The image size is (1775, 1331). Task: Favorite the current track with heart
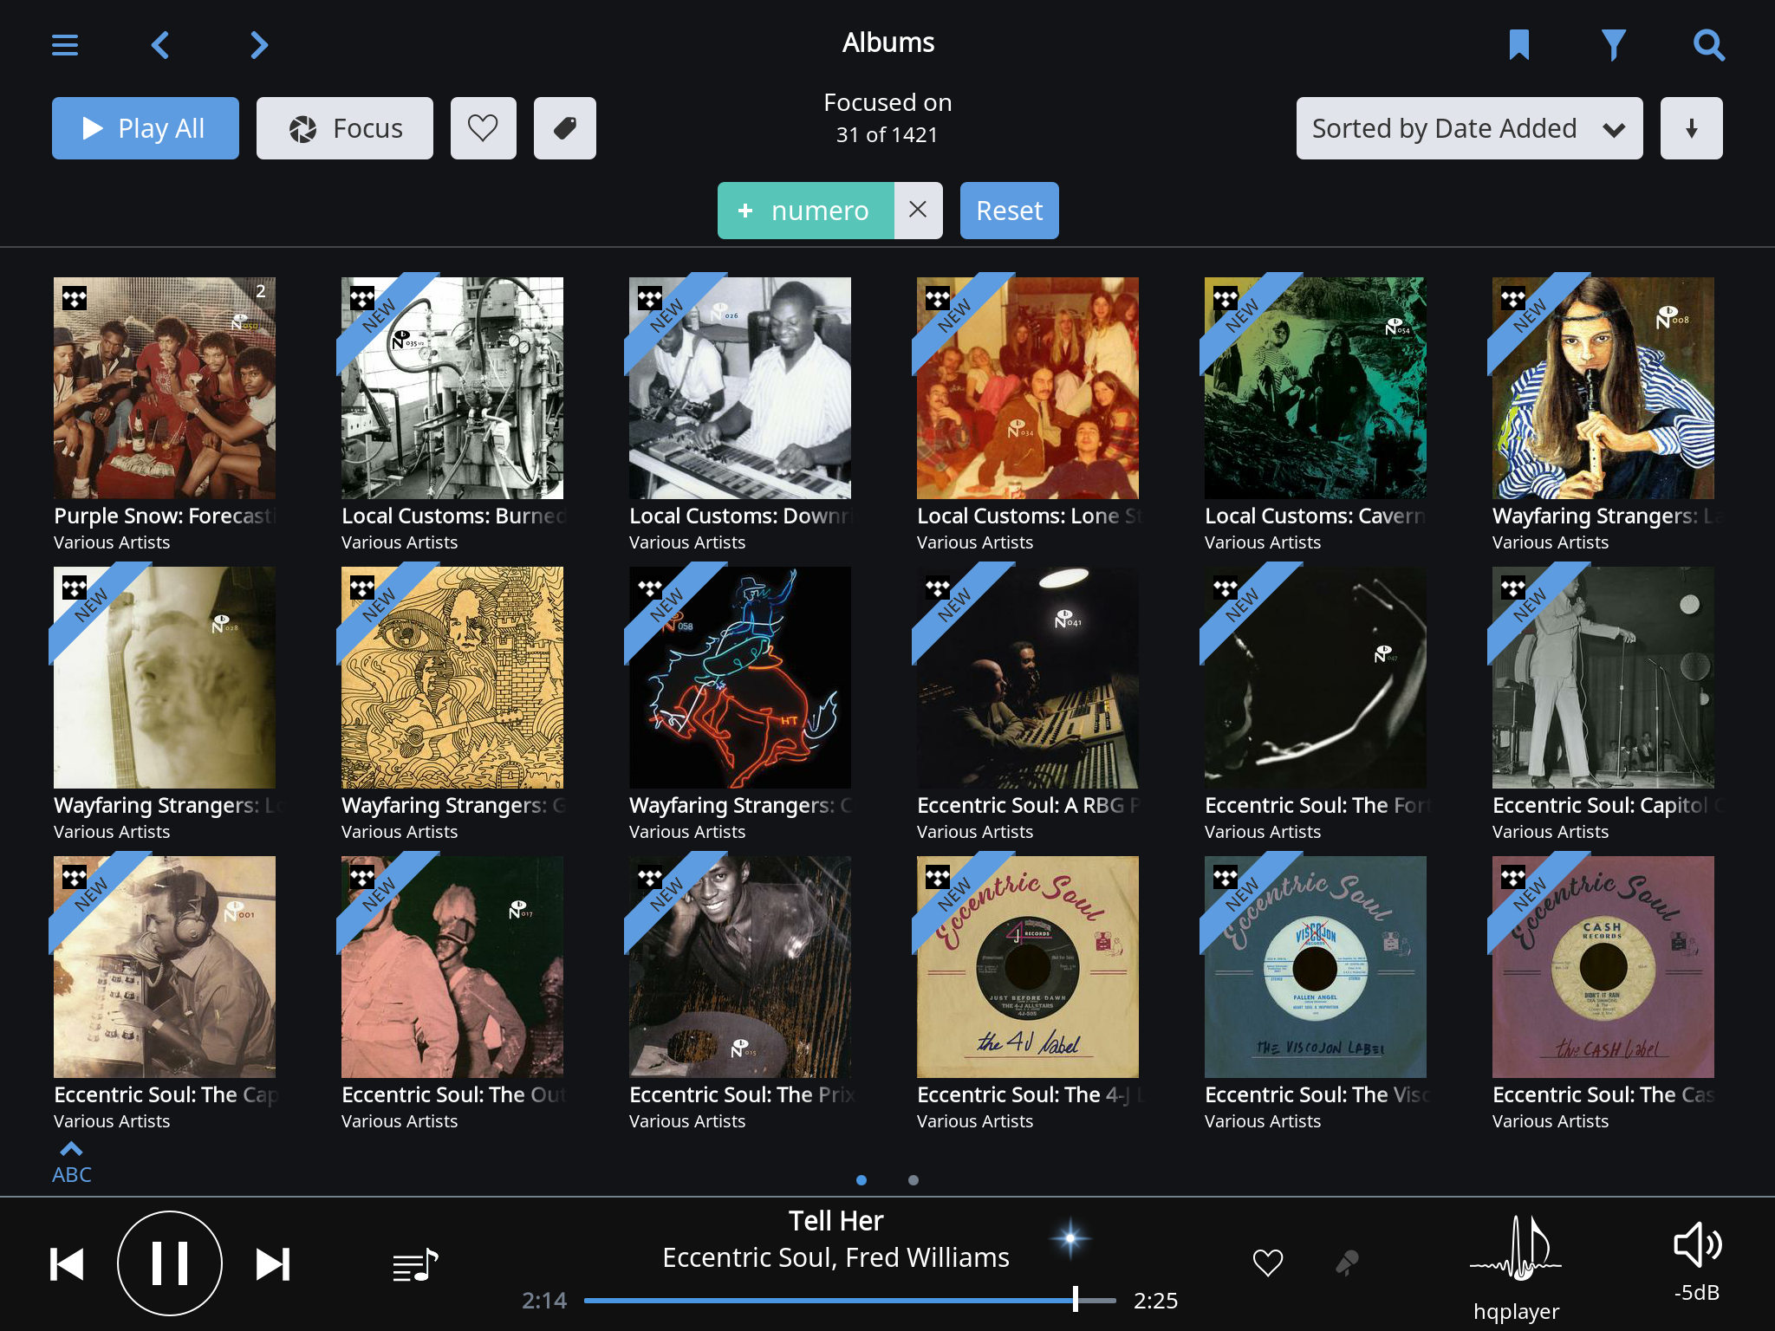1268,1263
